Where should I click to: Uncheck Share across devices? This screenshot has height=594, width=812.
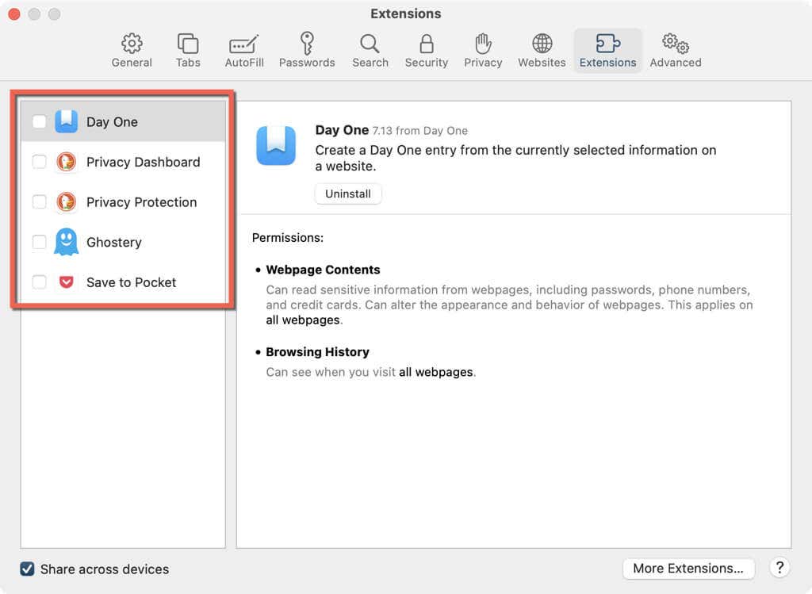[x=28, y=569]
